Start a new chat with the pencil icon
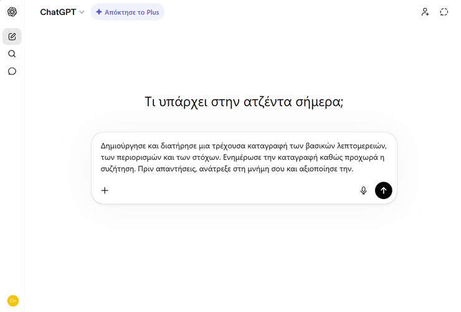The image size is (461, 312). coord(12,36)
